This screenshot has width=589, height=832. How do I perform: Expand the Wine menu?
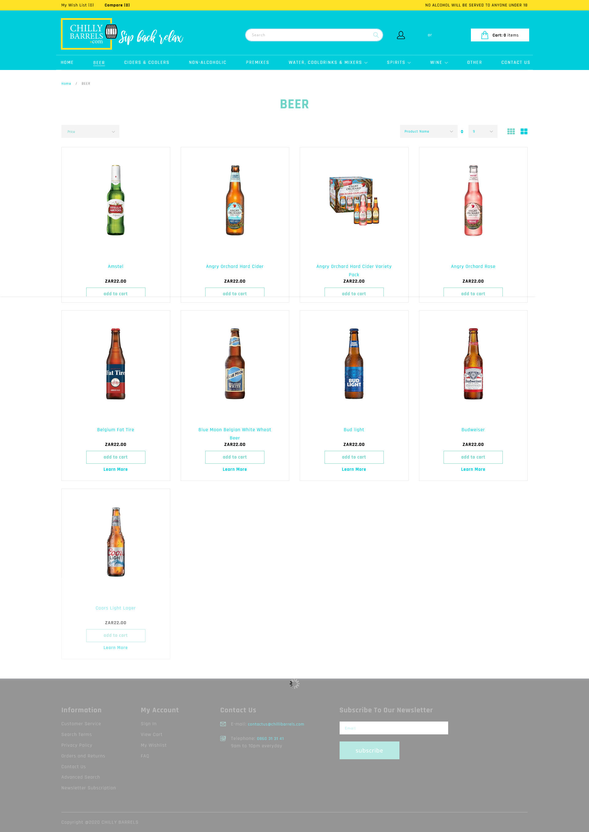439,62
